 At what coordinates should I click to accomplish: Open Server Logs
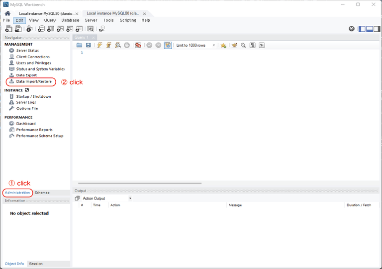pyautogui.click(x=26, y=102)
